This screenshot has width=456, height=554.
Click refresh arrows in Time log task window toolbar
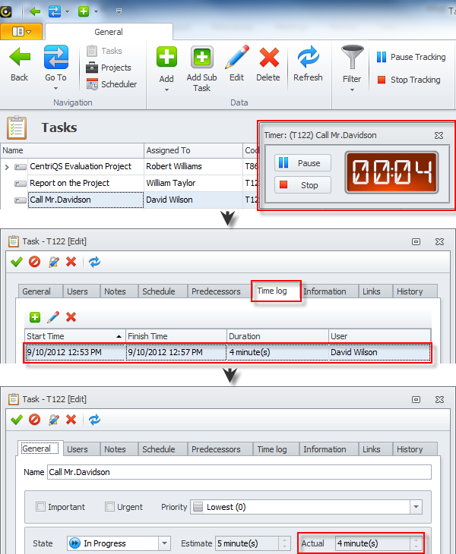tap(94, 262)
